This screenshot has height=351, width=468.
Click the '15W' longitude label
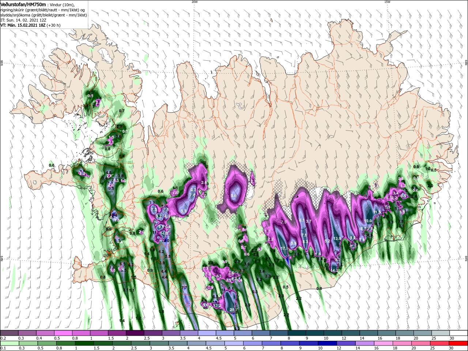(387, 2)
